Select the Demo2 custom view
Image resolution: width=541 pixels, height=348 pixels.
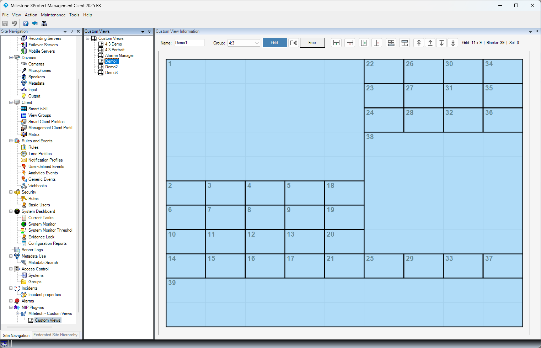pyautogui.click(x=111, y=67)
